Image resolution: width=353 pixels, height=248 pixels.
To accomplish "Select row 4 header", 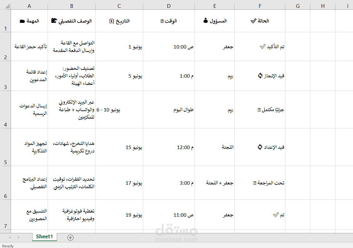I will (5, 110).
